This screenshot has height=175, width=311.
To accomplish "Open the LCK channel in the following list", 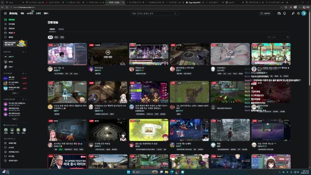I will pos(10,57).
